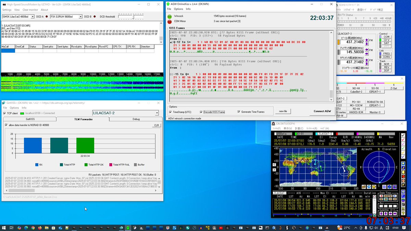This screenshot has width=411, height=231.
Task: Click the yellow target icon below CALSAT map
Action: pyautogui.click(x=374, y=187)
